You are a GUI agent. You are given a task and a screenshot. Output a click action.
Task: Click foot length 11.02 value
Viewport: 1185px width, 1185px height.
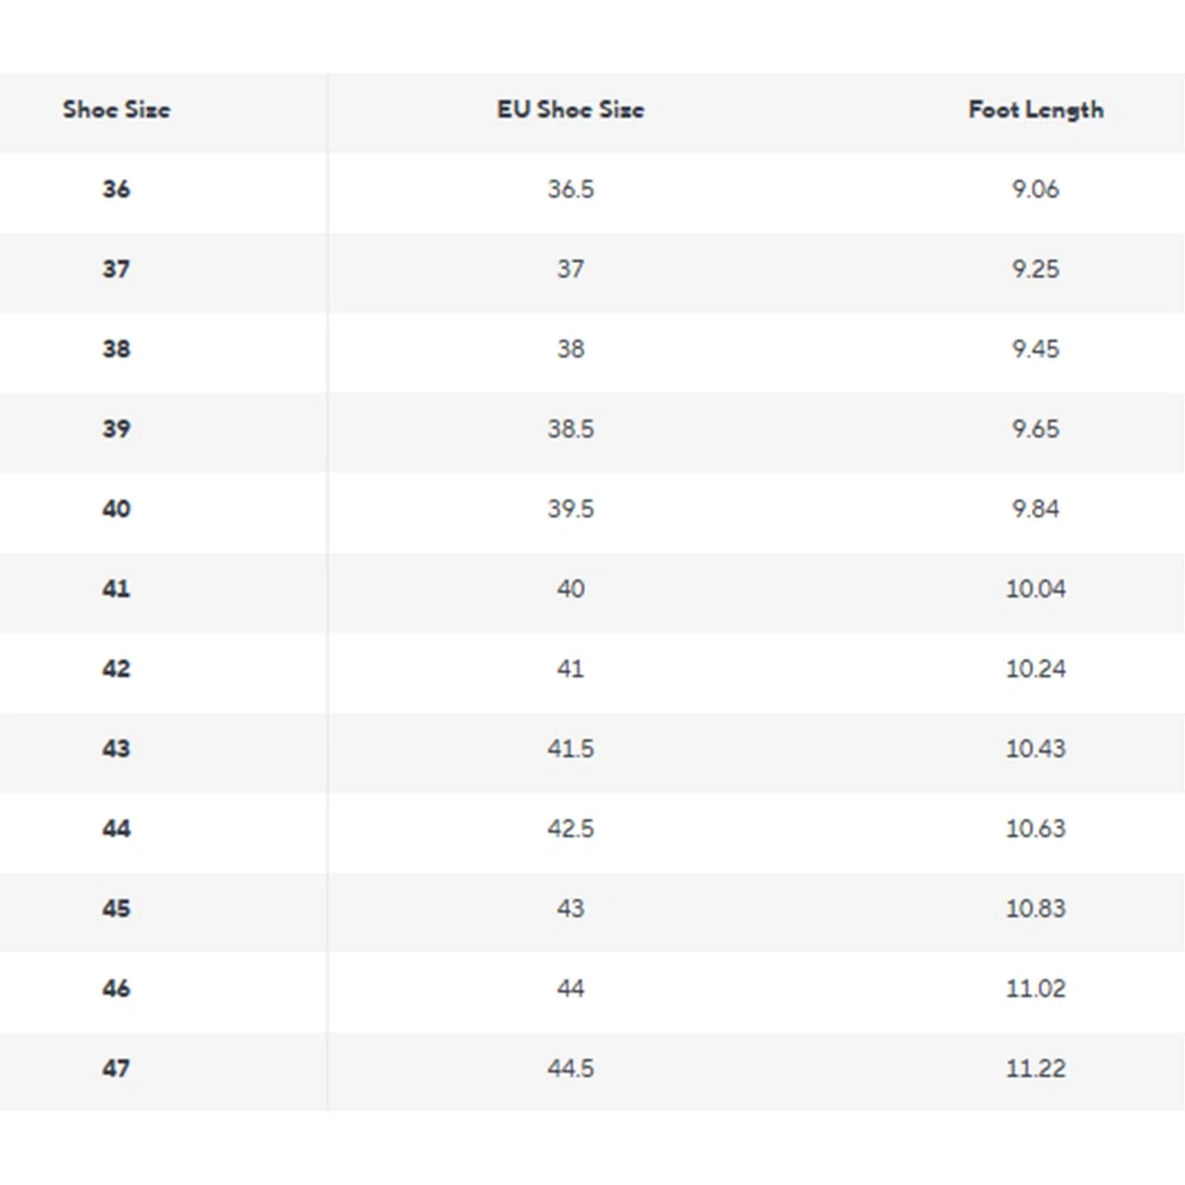1036,988
